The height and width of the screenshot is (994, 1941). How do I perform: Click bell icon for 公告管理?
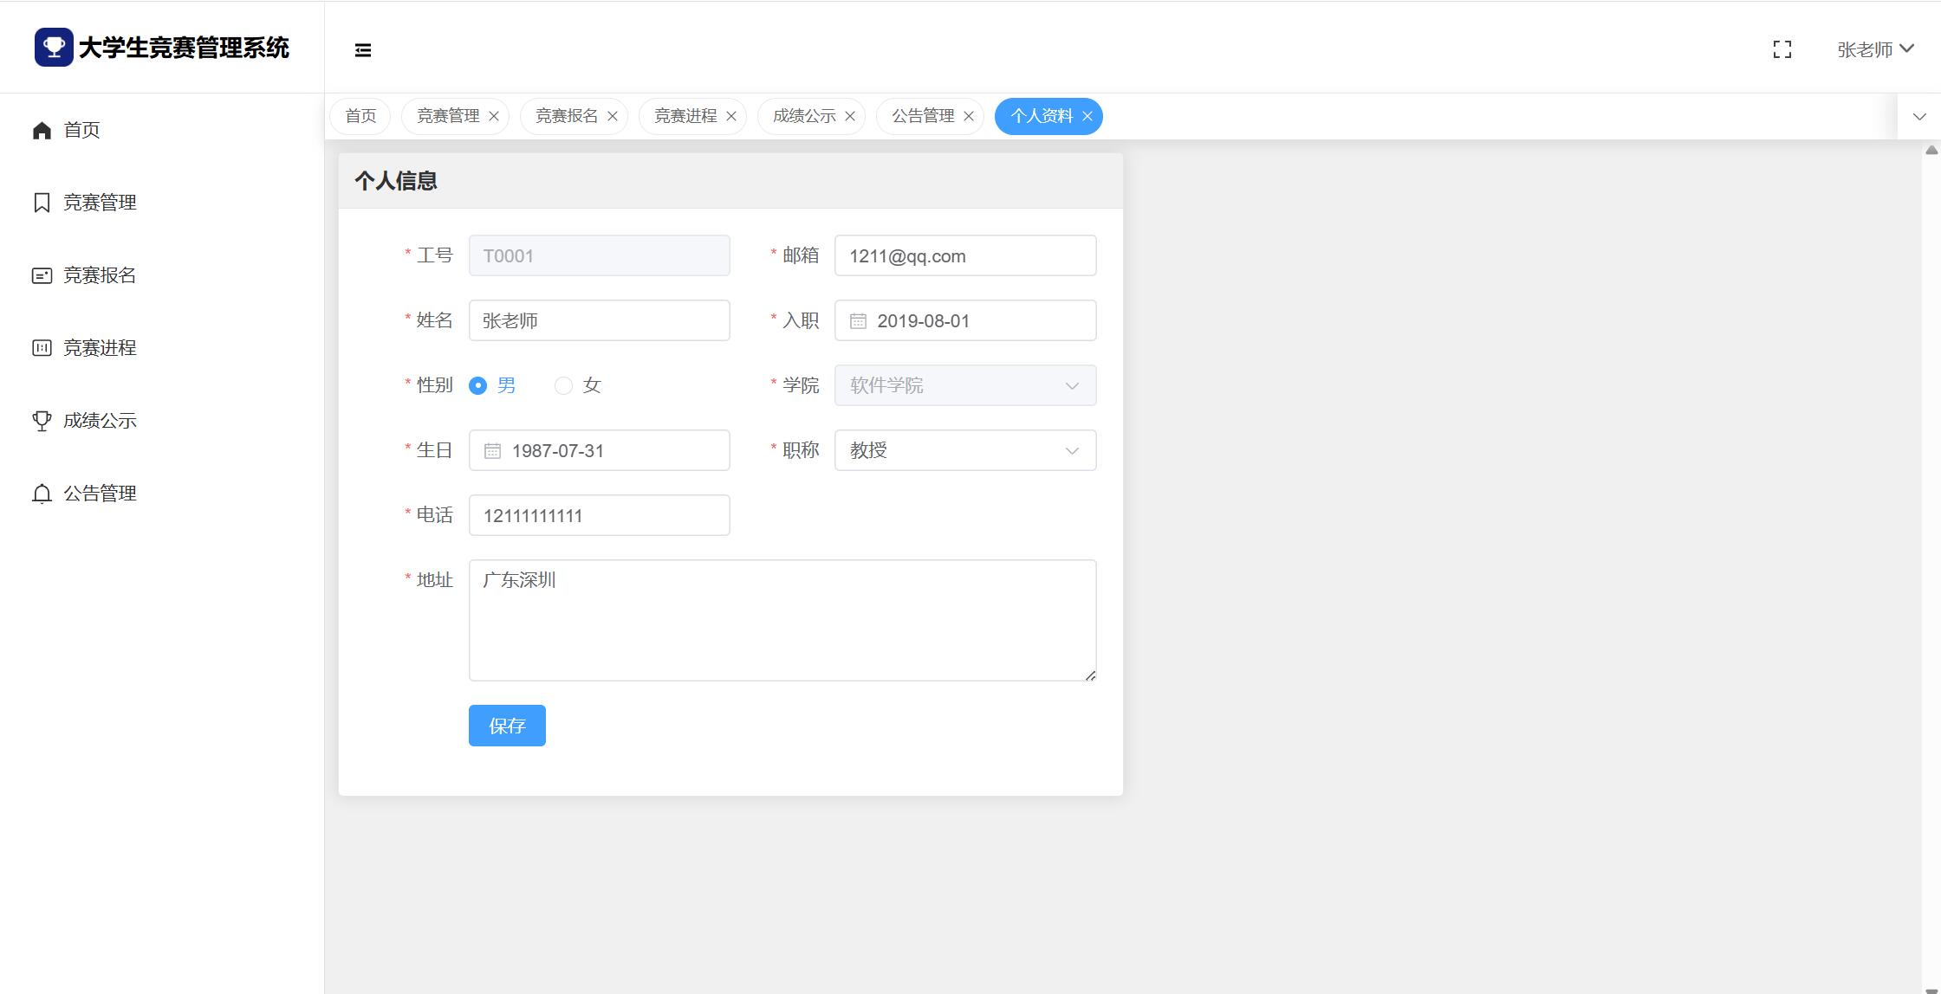[42, 494]
